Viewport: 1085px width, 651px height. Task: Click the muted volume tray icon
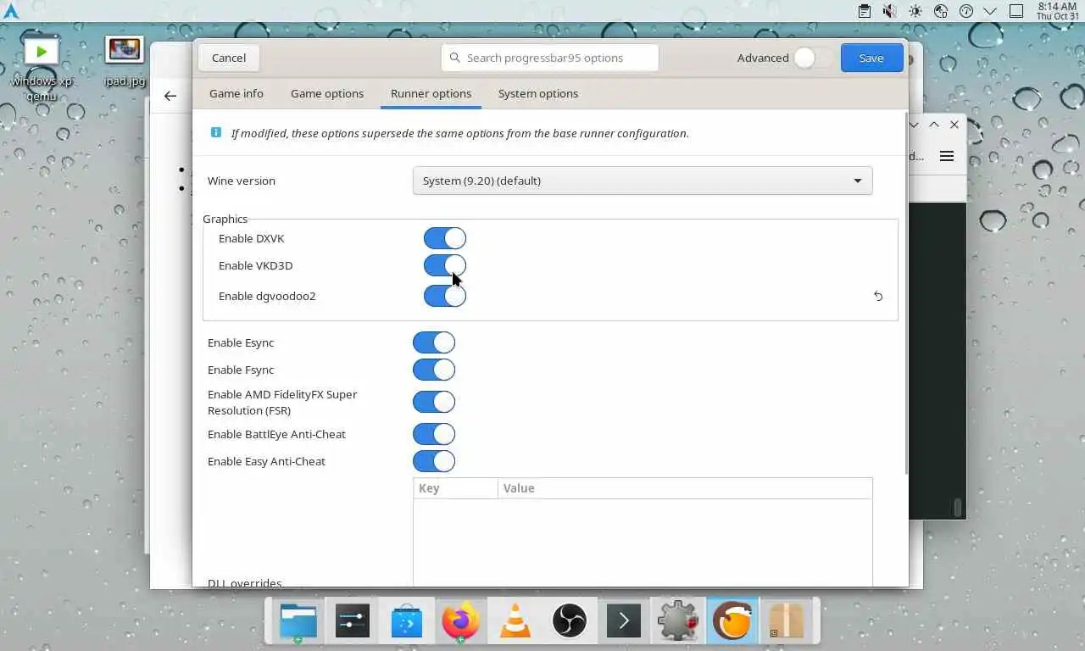(x=889, y=11)
